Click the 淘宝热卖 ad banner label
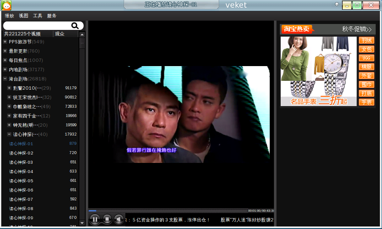Screen dimensions: 382x229 (x=296, y=29)
